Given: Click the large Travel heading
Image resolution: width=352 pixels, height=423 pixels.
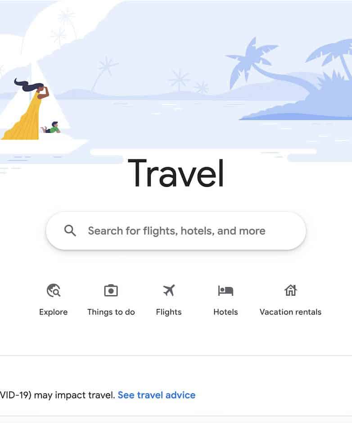Looking at the screenshot, I should pyautogui.click(x=176, y=173).
